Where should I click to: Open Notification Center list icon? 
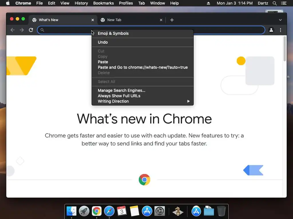pos(284,3)
